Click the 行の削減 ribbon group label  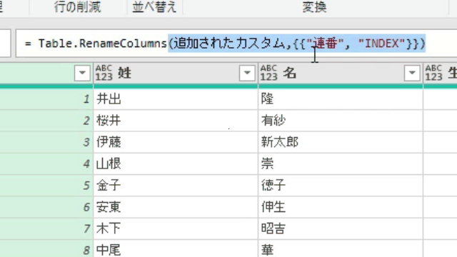78,7
